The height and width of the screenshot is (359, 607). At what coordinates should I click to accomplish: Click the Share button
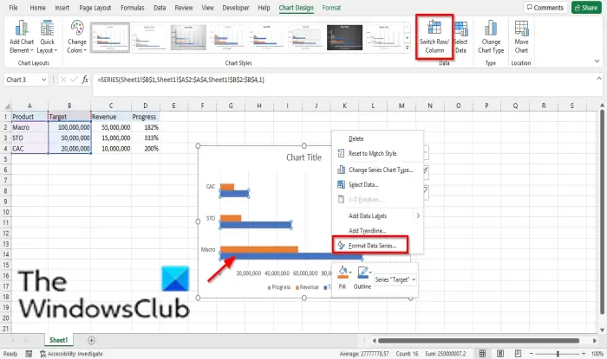click(x=586, y=8)
